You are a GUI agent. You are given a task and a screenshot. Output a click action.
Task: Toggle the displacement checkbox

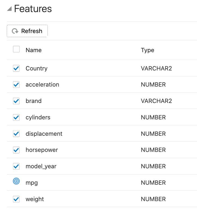point(16,134)
